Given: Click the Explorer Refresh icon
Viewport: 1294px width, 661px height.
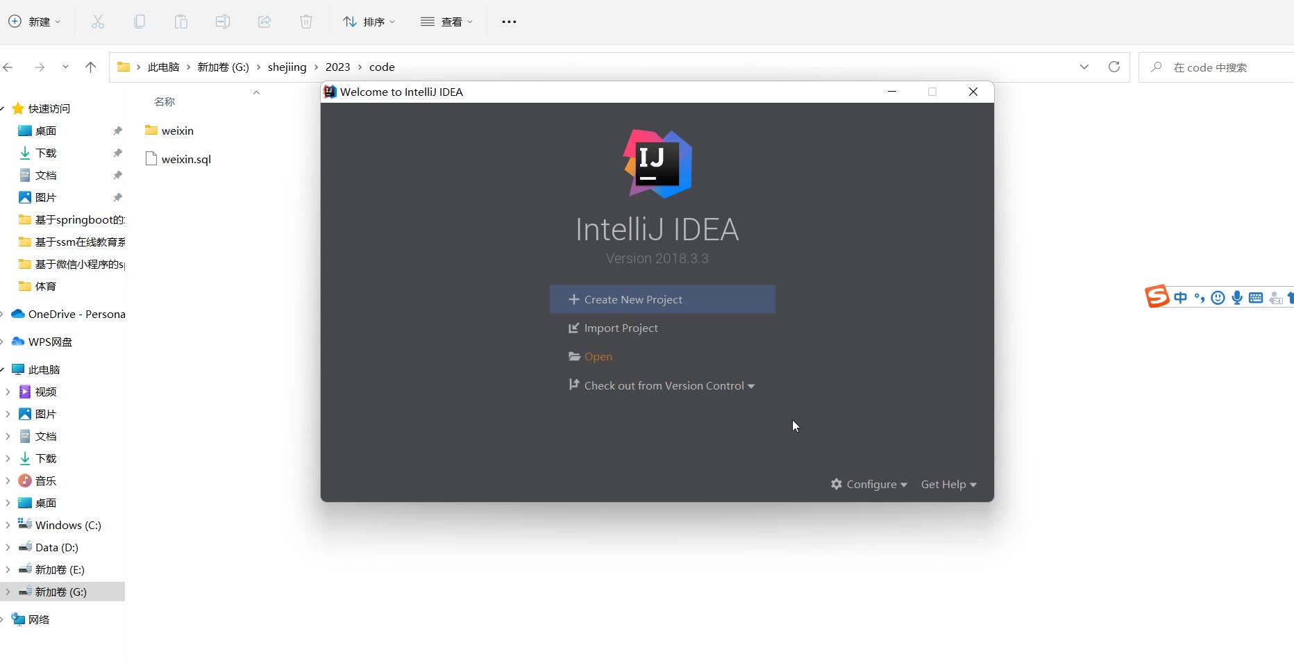Looking at the screenshot, I should [1114, 67].
